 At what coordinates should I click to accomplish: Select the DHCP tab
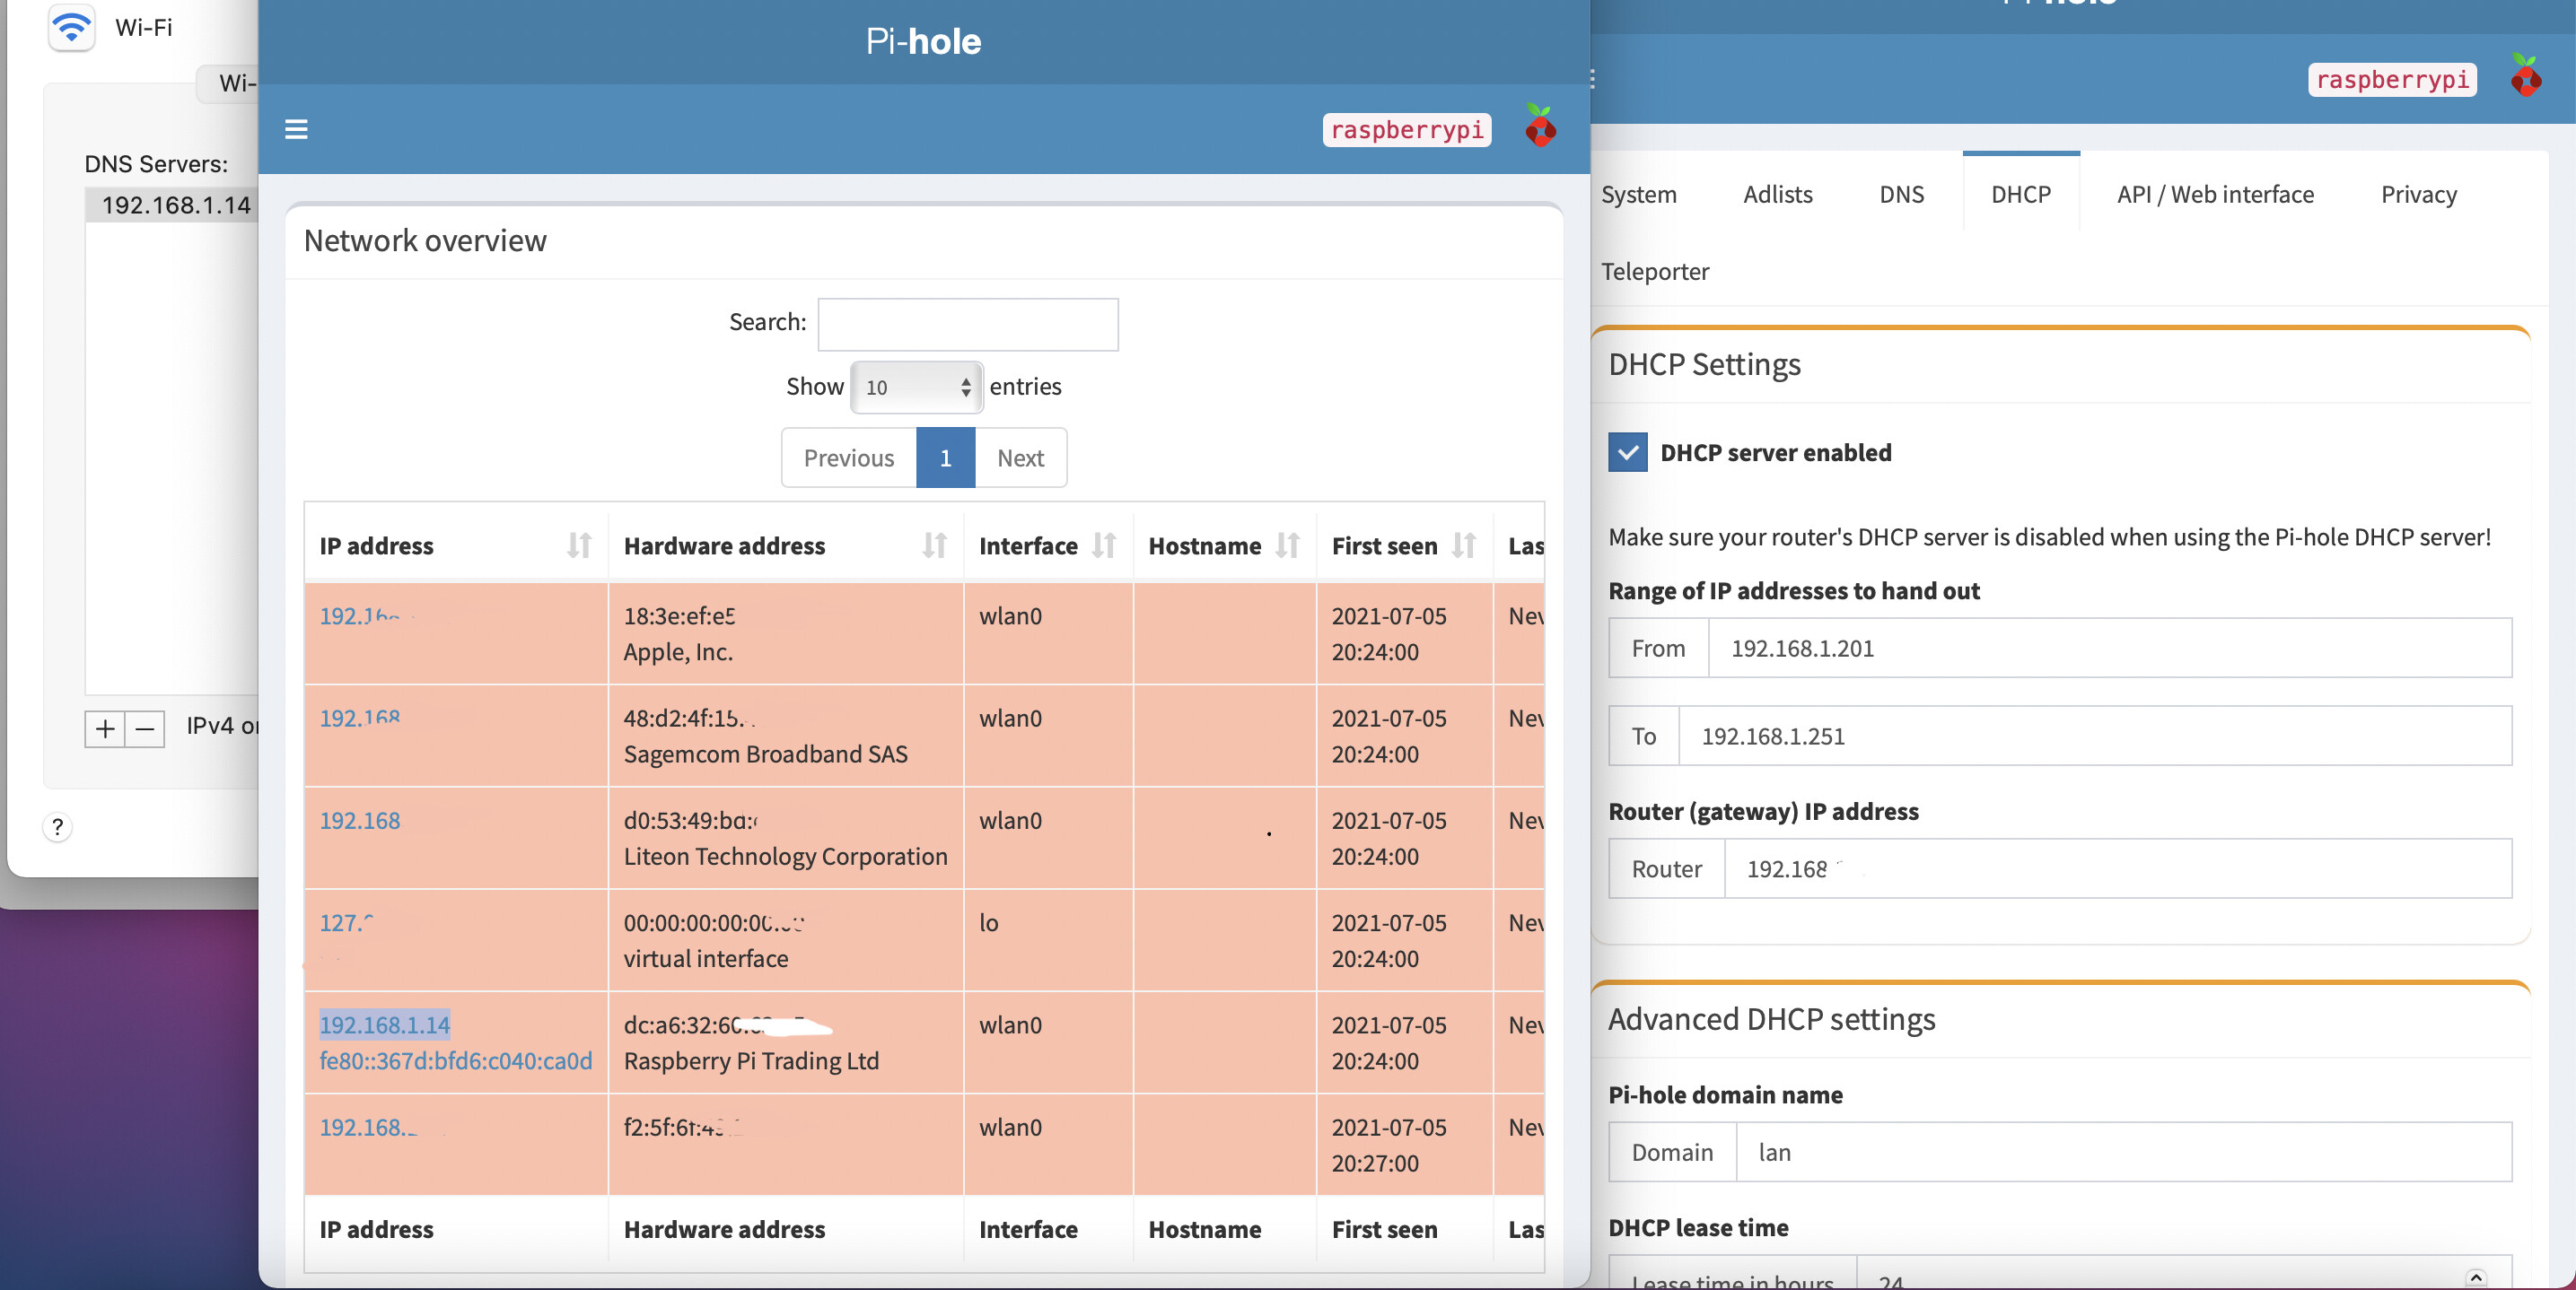(2020, 195)
